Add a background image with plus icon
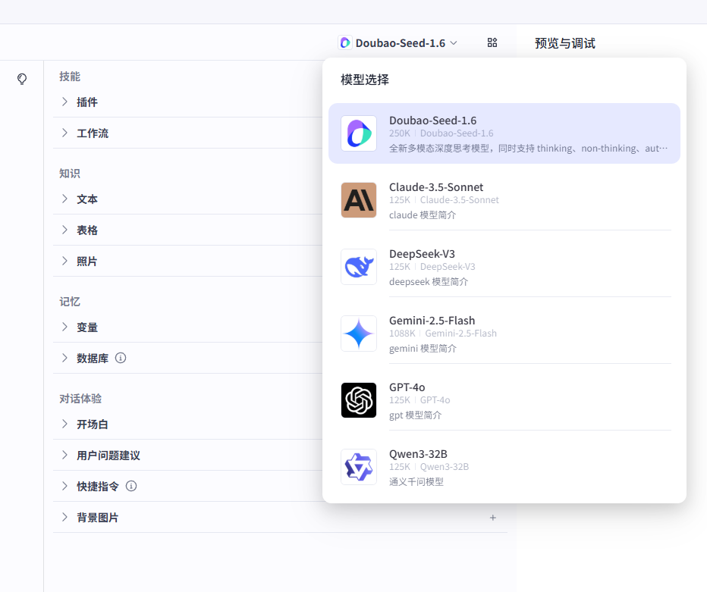The width and height of the screenshot is (707, 592). [x=493, y=518]
